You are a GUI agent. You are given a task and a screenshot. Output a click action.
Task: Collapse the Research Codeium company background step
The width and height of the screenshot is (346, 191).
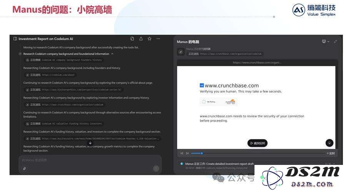pos(112,54)
